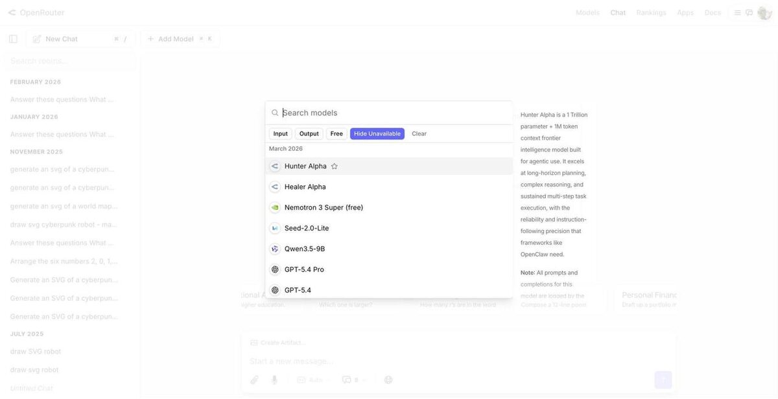Choose the Seed-2.0-Lite model
The width and height of the screenshot is (778, 399).
389,229
